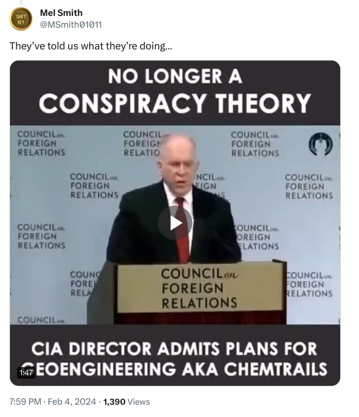Click the 7:59 PM timestamp
Screen dimensions: 359x417
[x=25, y=402]
